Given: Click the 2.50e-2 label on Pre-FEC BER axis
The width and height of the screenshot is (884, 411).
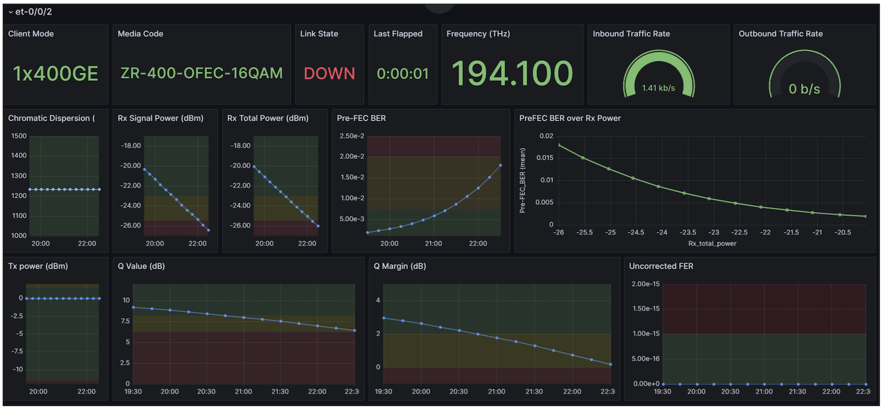Looking at the screenshot, I should (x=352, y=136).
